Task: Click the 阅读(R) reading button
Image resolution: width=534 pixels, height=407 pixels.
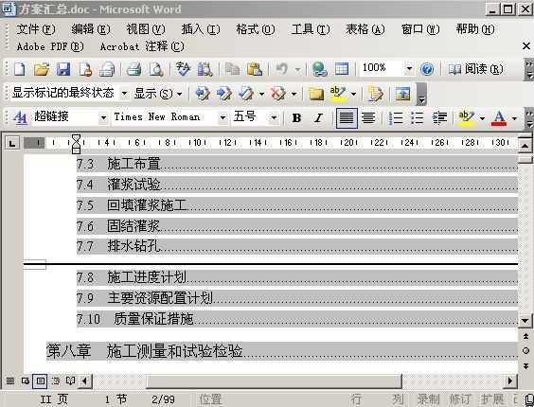Action: (x=475, y=69)
